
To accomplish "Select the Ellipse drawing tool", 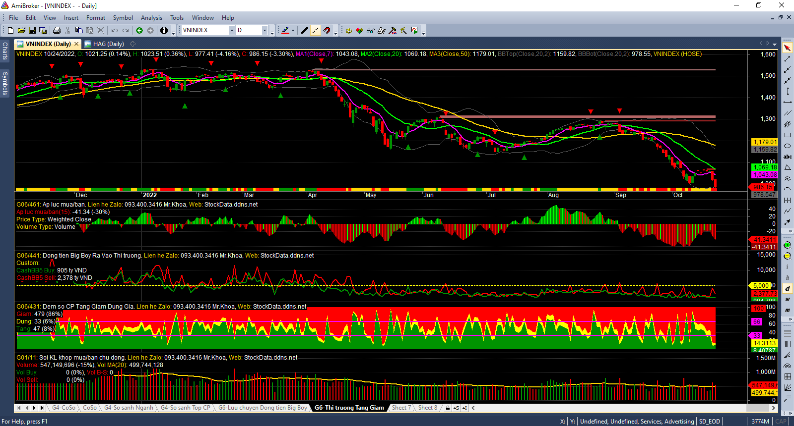I will click(788, 146).
